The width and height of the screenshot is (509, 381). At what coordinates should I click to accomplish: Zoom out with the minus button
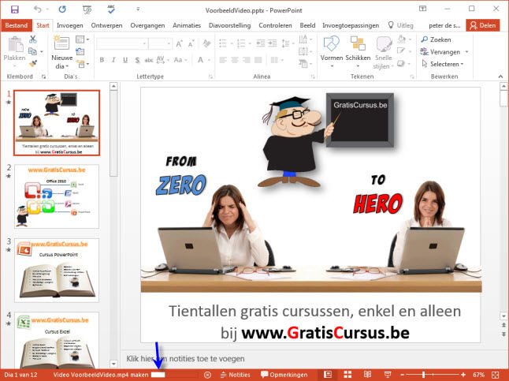[402, 375]
